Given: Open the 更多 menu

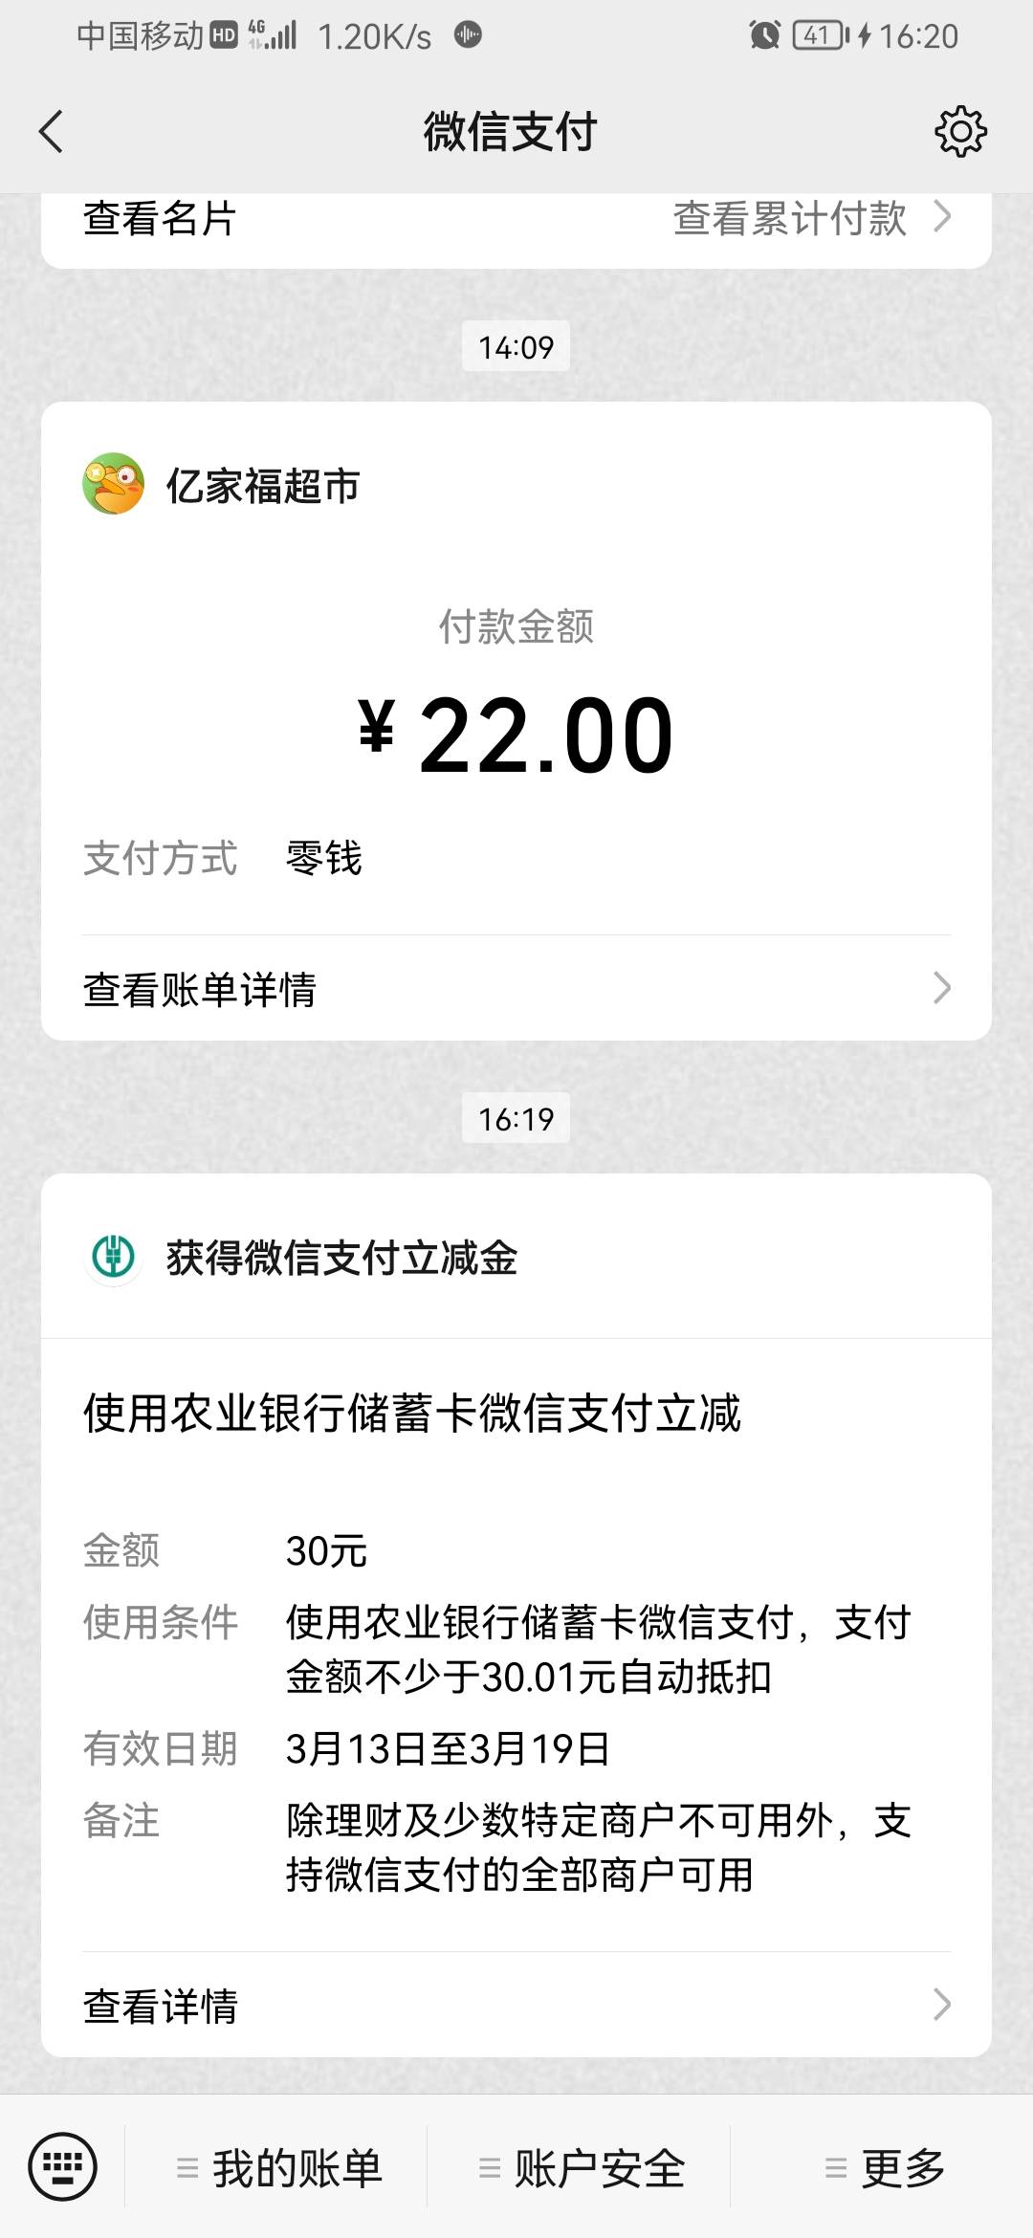Looking at the screenshot, I should tap(885, 2167).
